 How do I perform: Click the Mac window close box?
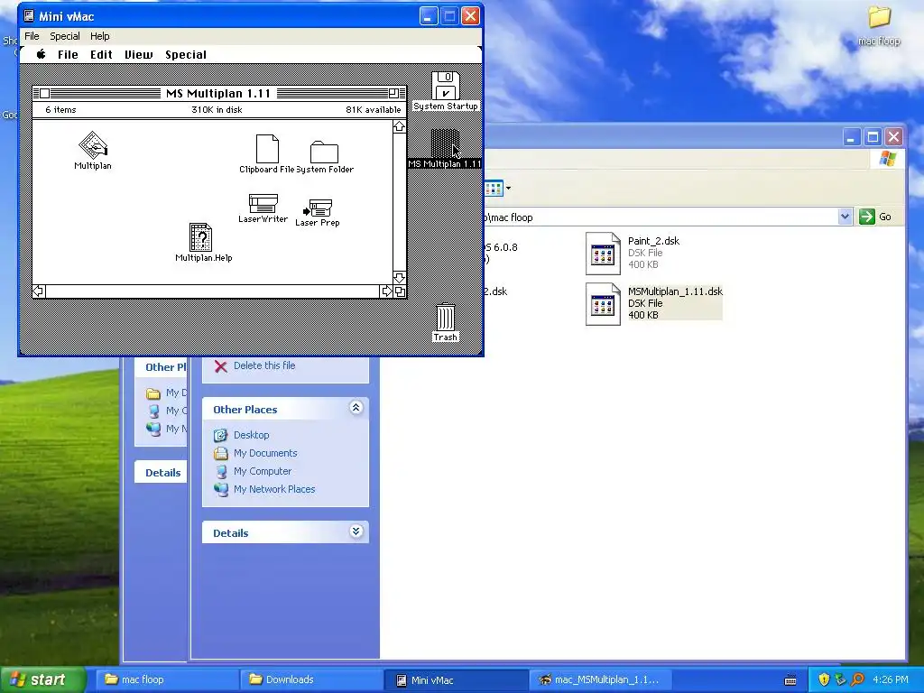(44, 93)
